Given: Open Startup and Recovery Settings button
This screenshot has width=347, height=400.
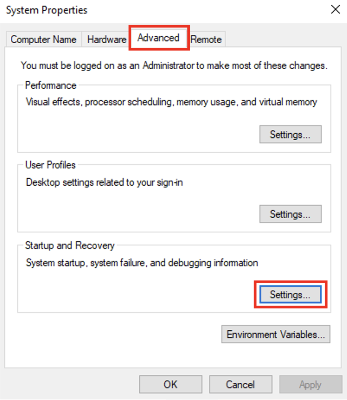Looking at the screenshot, I should pos(290,295).
